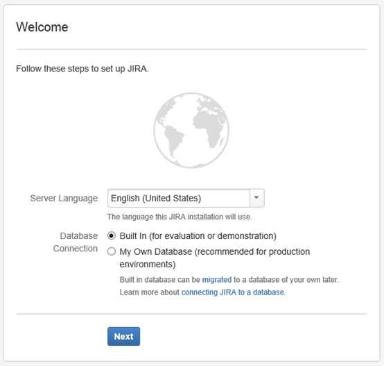Select the Built In database radio button
The width and height of the screenshot is (384, 366).
112,235
